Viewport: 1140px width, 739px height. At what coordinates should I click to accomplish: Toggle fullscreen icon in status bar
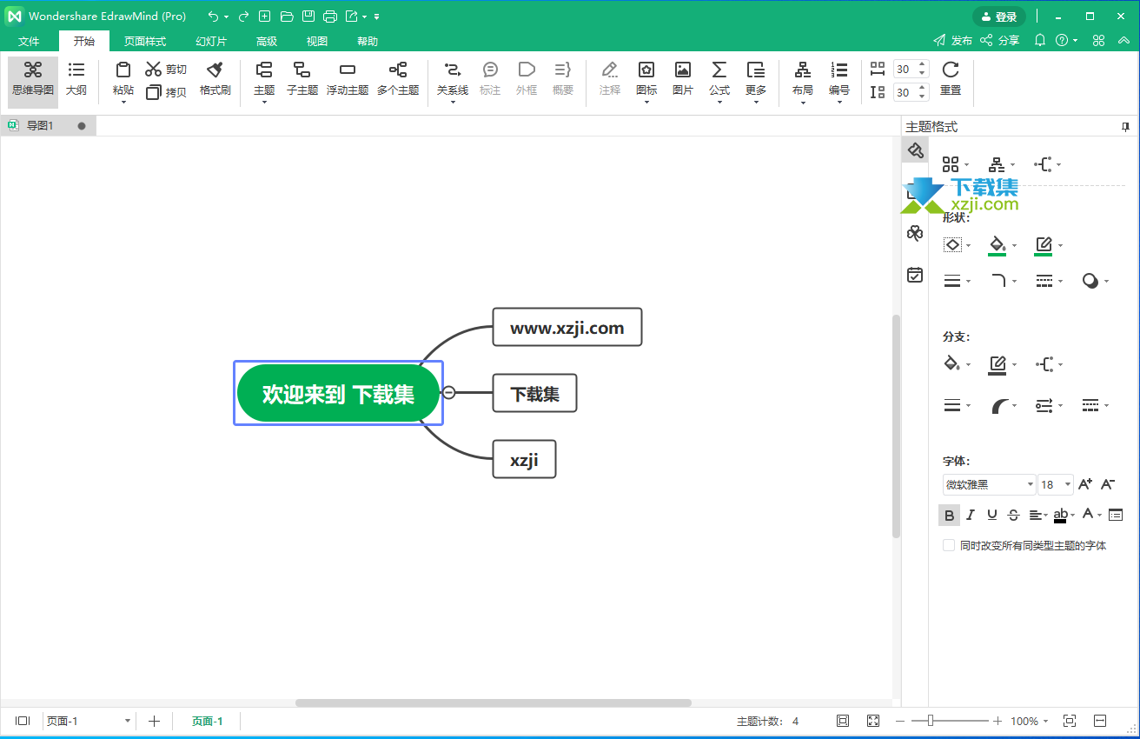(x=873, y=721)
